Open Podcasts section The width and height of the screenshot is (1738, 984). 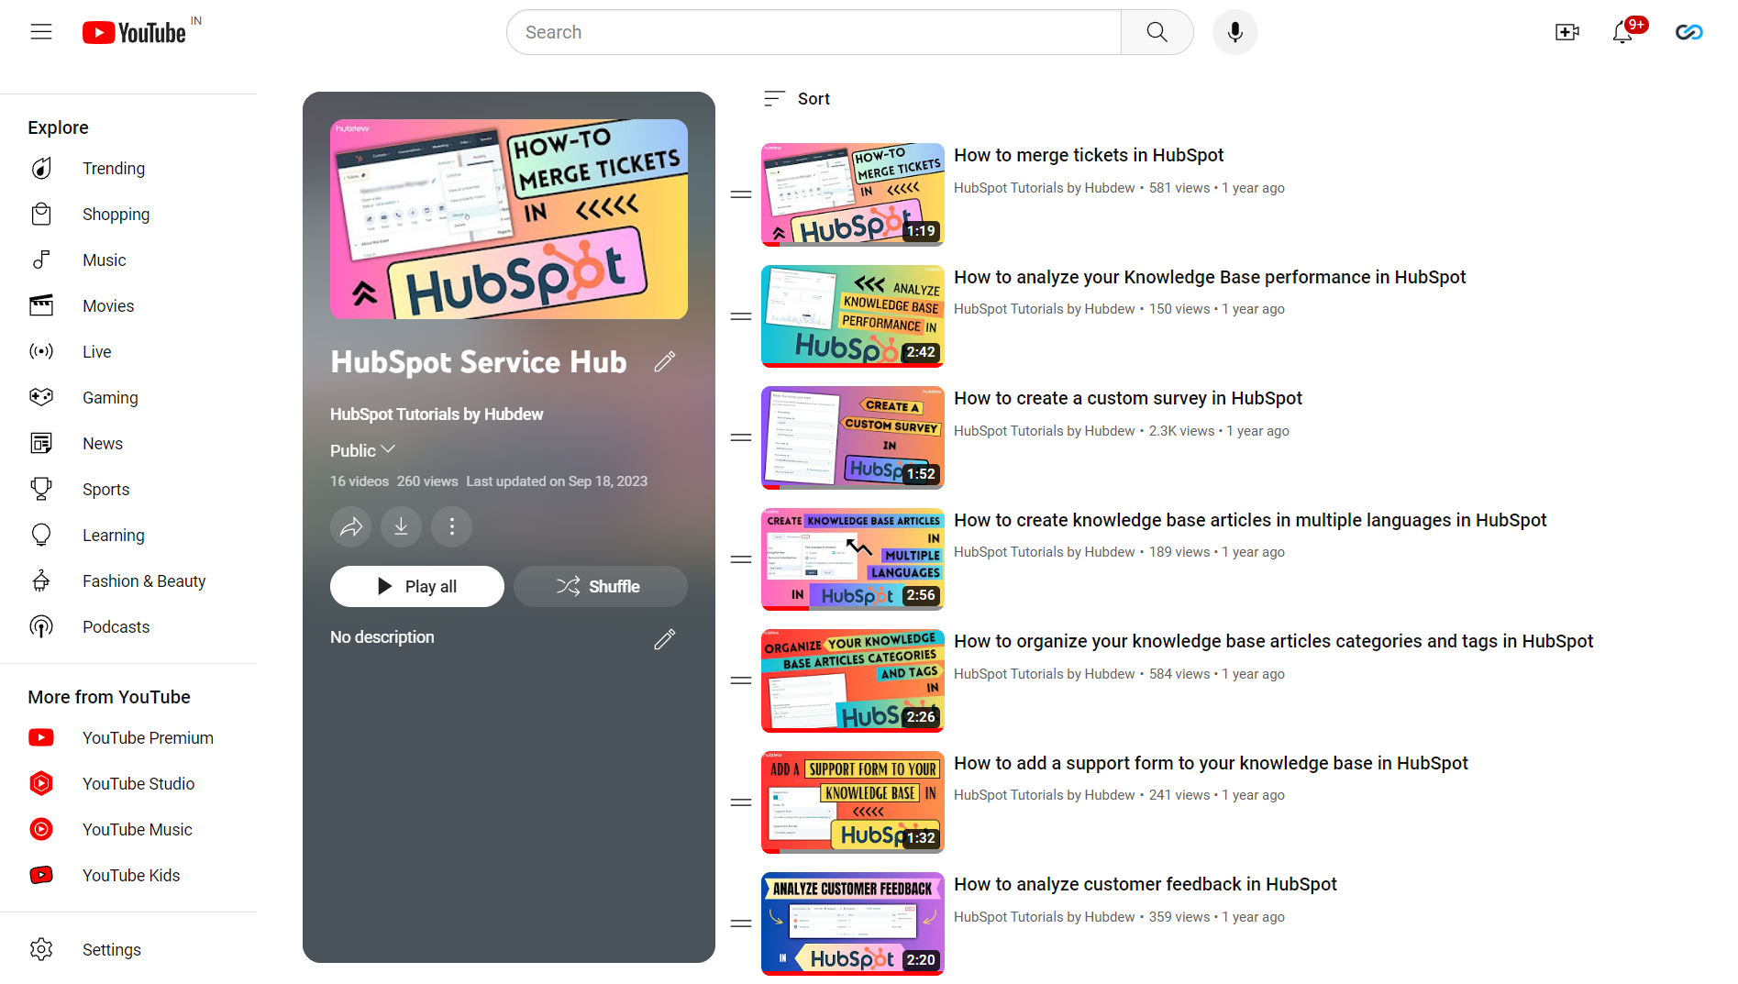point(116,626)
